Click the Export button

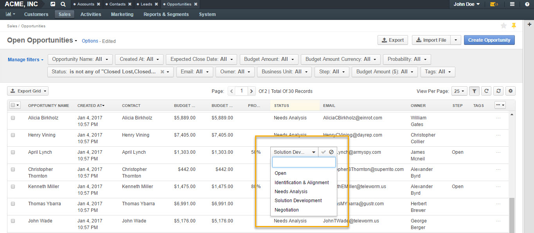(392, 40)
